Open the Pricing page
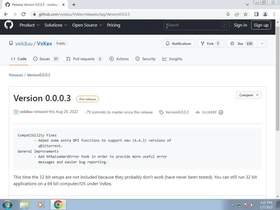 point(113,25)
